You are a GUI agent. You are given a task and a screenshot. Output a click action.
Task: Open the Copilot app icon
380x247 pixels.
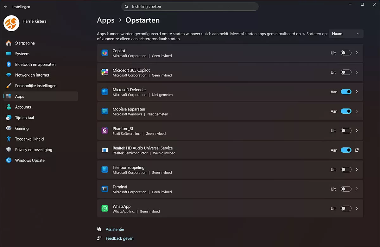click(104, 53)
